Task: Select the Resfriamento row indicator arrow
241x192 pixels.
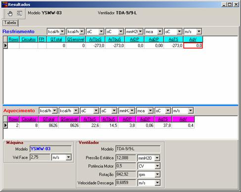Action: pos(5,46)
